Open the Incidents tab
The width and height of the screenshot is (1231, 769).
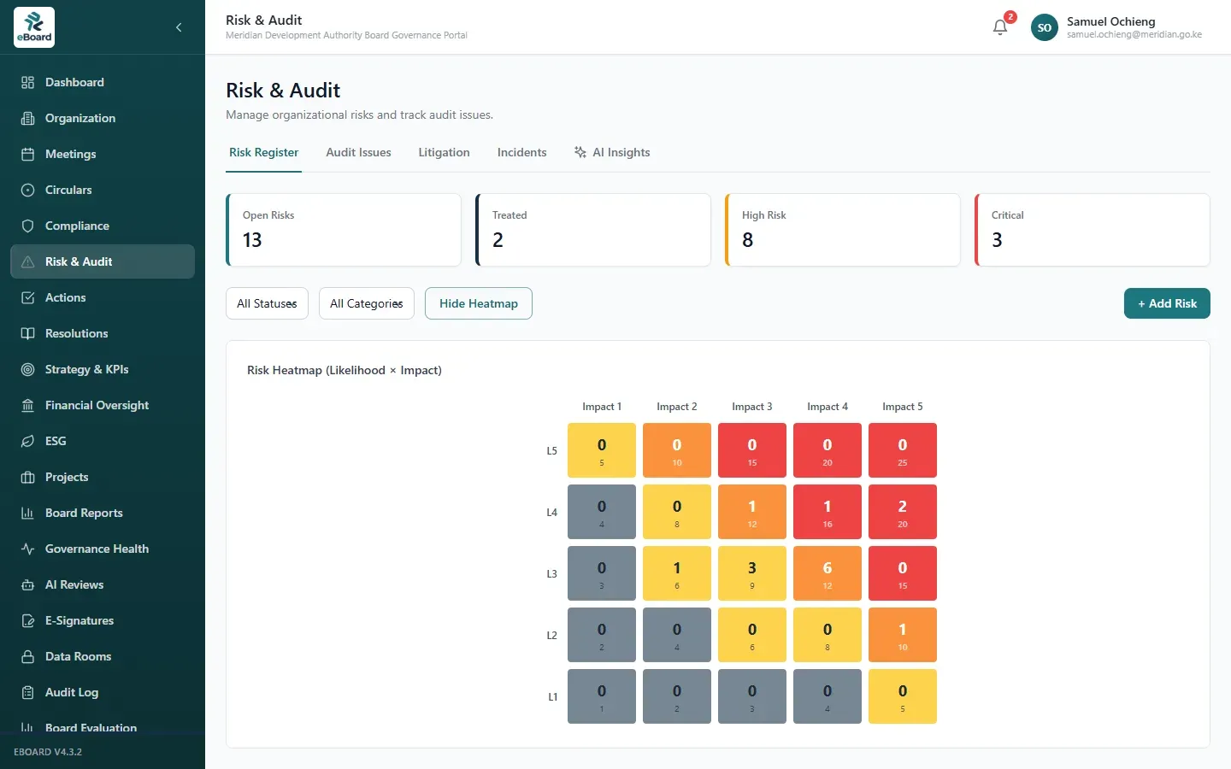pos(521,152)
